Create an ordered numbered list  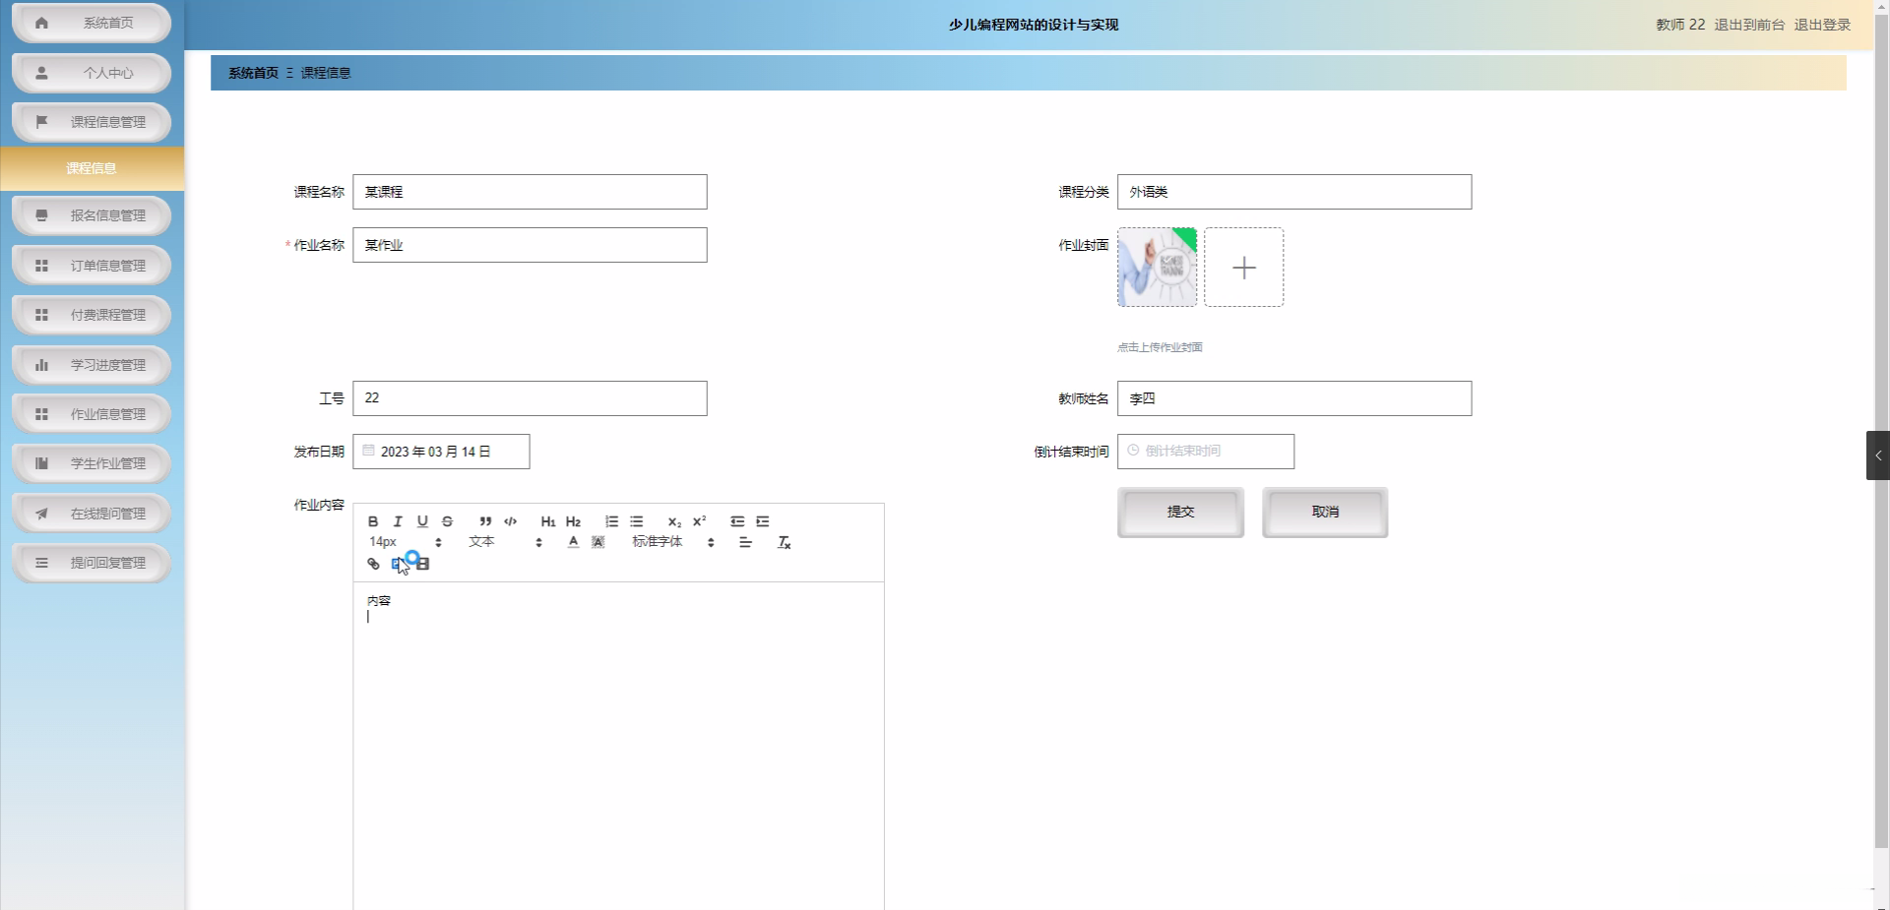(611, 521)
